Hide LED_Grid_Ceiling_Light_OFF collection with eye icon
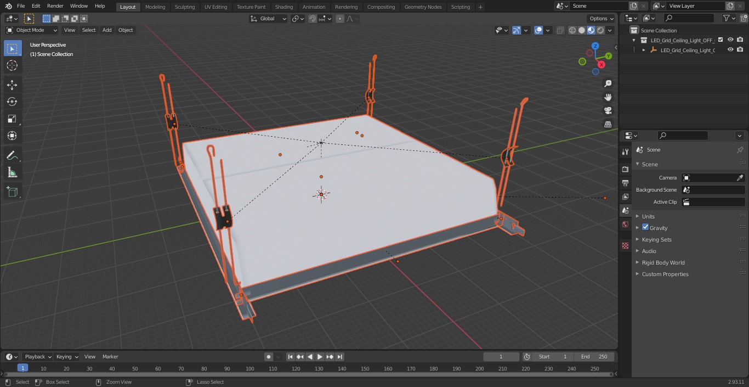749x387 pixels. click(x=730, y=40)
